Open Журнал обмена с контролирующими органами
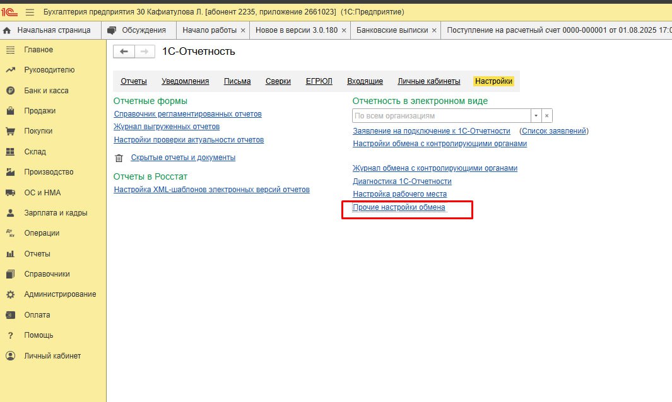Screen dimensions: 672x402 tap(435, 168)
